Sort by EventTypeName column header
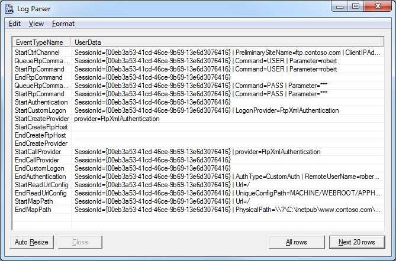 pyautogui.click(x=40, y=43)
